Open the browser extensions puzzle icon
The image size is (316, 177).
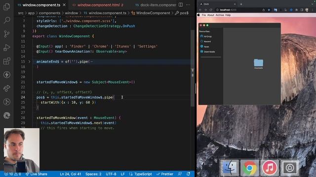click(x=296, y=10)
